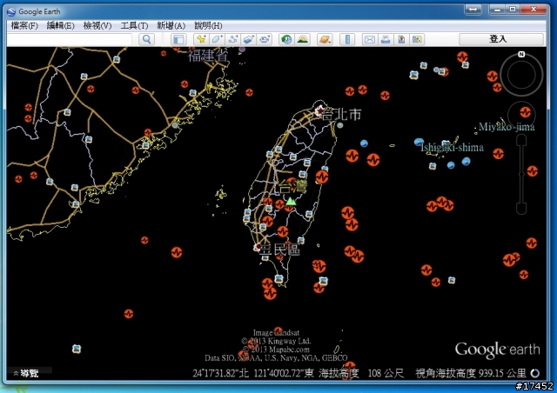557x393 pixels.
Task: Open the planet switcher dropdown
Action: point(325,39)
